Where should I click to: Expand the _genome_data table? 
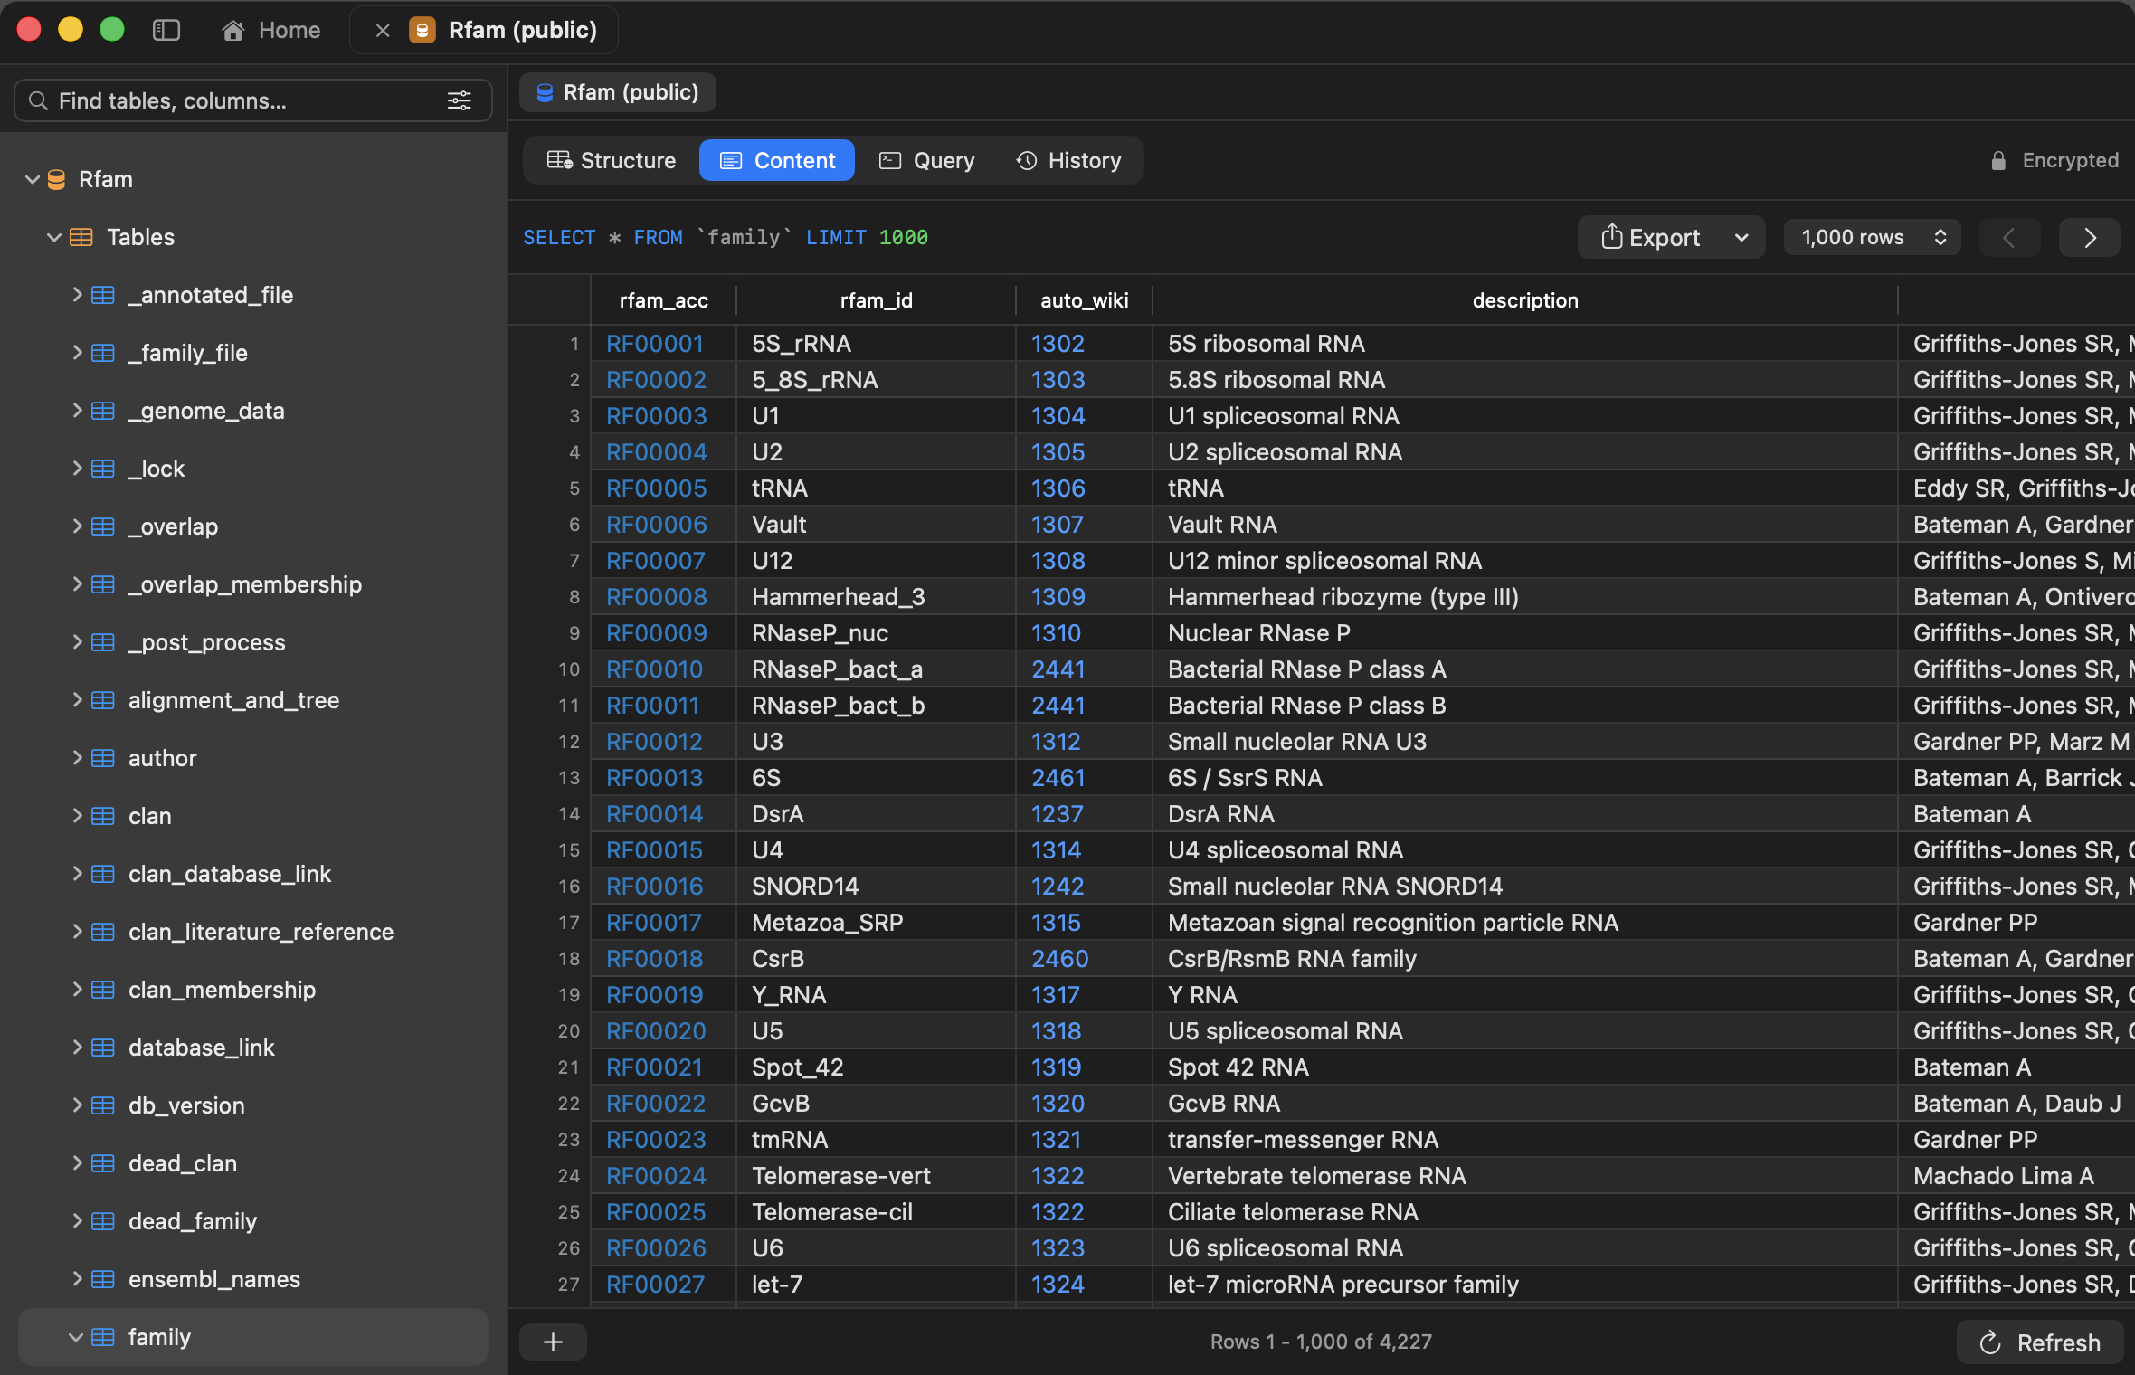77,411
